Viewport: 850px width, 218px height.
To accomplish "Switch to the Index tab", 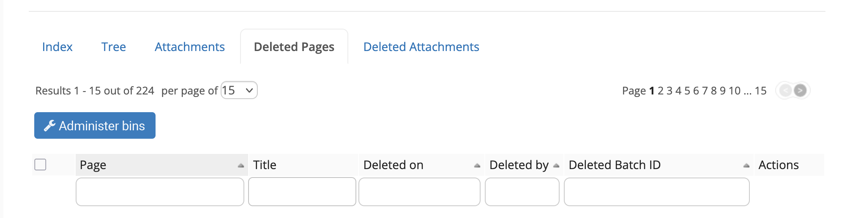I will [57, 47].
